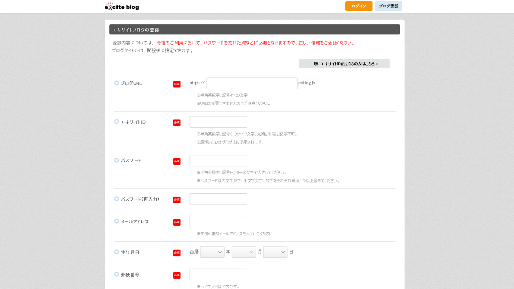This screenshot has width=514, height=289.
Task: Click the circle bullet beside メールアドレス
Action: click(116, 221)
